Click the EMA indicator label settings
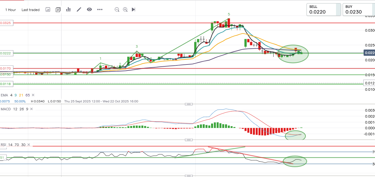Image resolution: width=375 pixels, height=177 pixels. (x=4, y=95)
